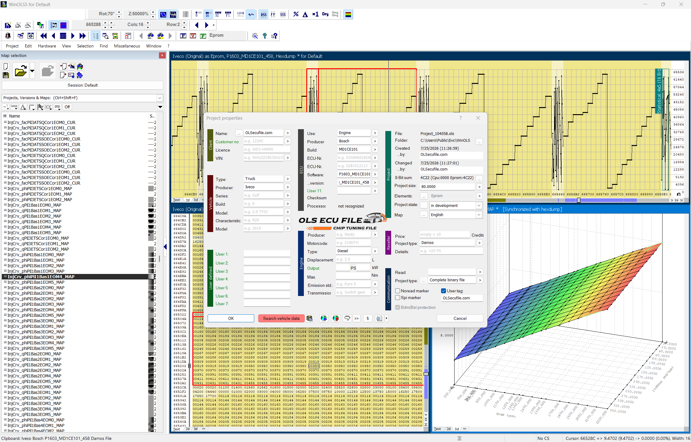Open the Hardware menu
Image resolution: width=691 pixels, height=442 pixels.
(47, 46)
